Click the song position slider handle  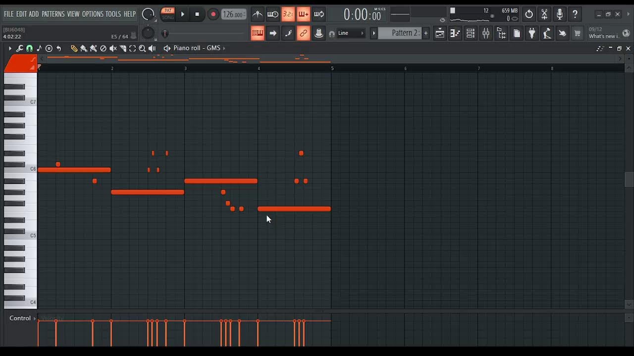(165, 34)
